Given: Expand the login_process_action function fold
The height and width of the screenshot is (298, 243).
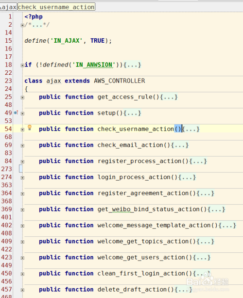Looking at the screenshot, I should pyautogui.click(x=22, y=178).
